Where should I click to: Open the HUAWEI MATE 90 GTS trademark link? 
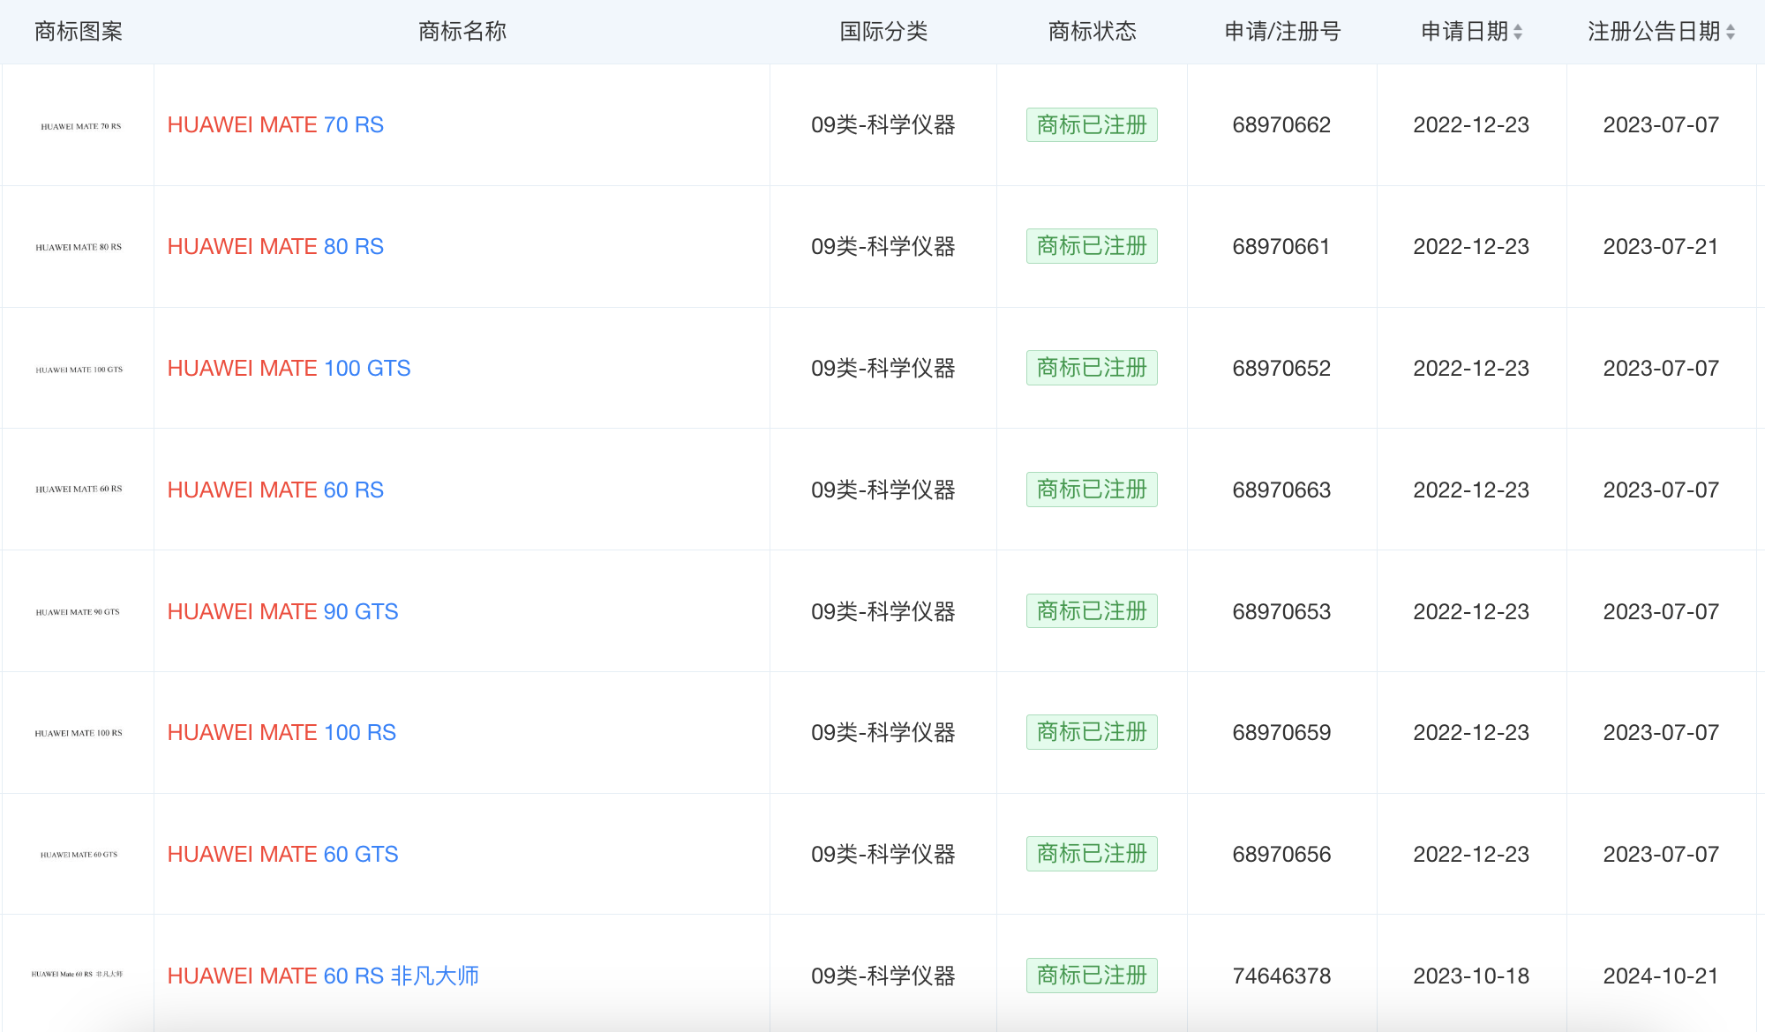(x=282, y=610)
